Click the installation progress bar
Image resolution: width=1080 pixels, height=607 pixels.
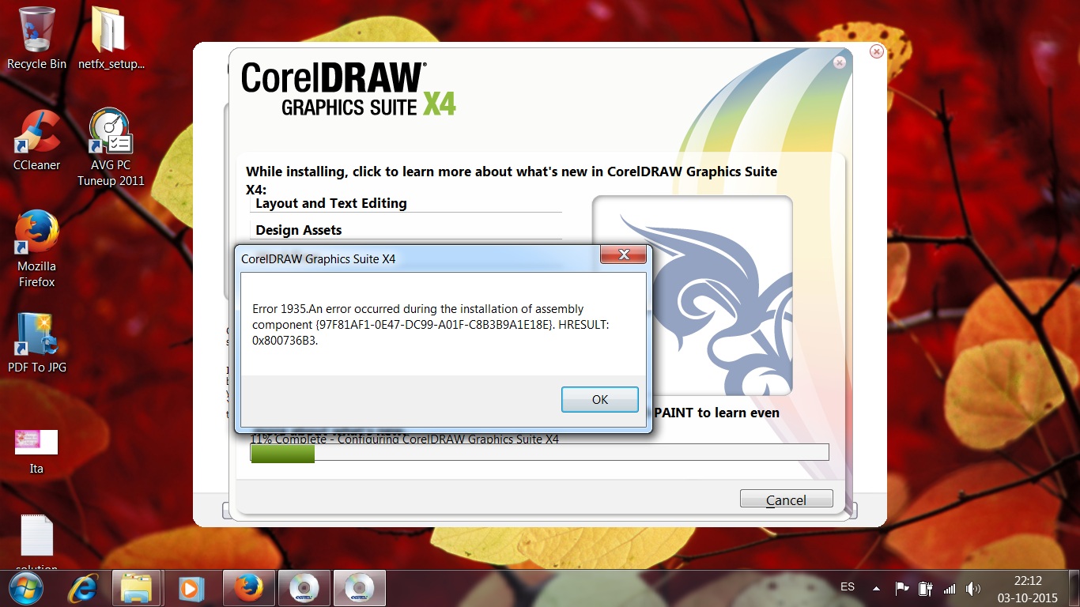[x=539, y=453]
